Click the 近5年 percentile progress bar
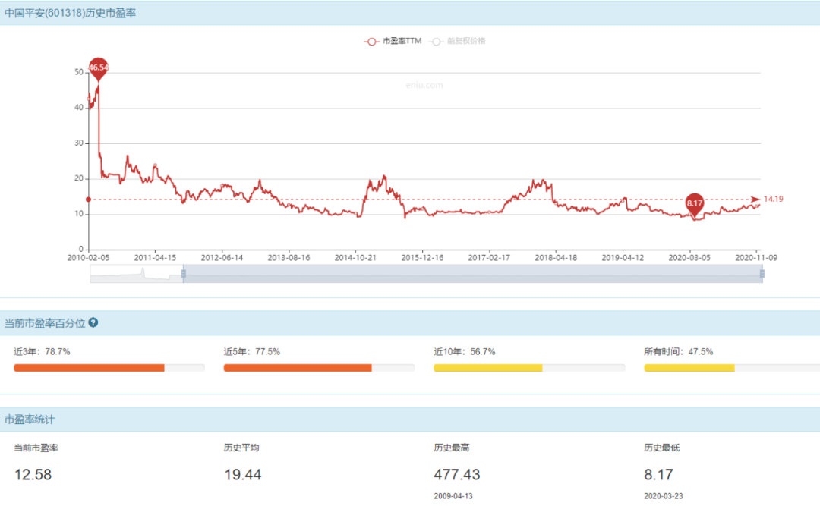 [x=319, y=368]
